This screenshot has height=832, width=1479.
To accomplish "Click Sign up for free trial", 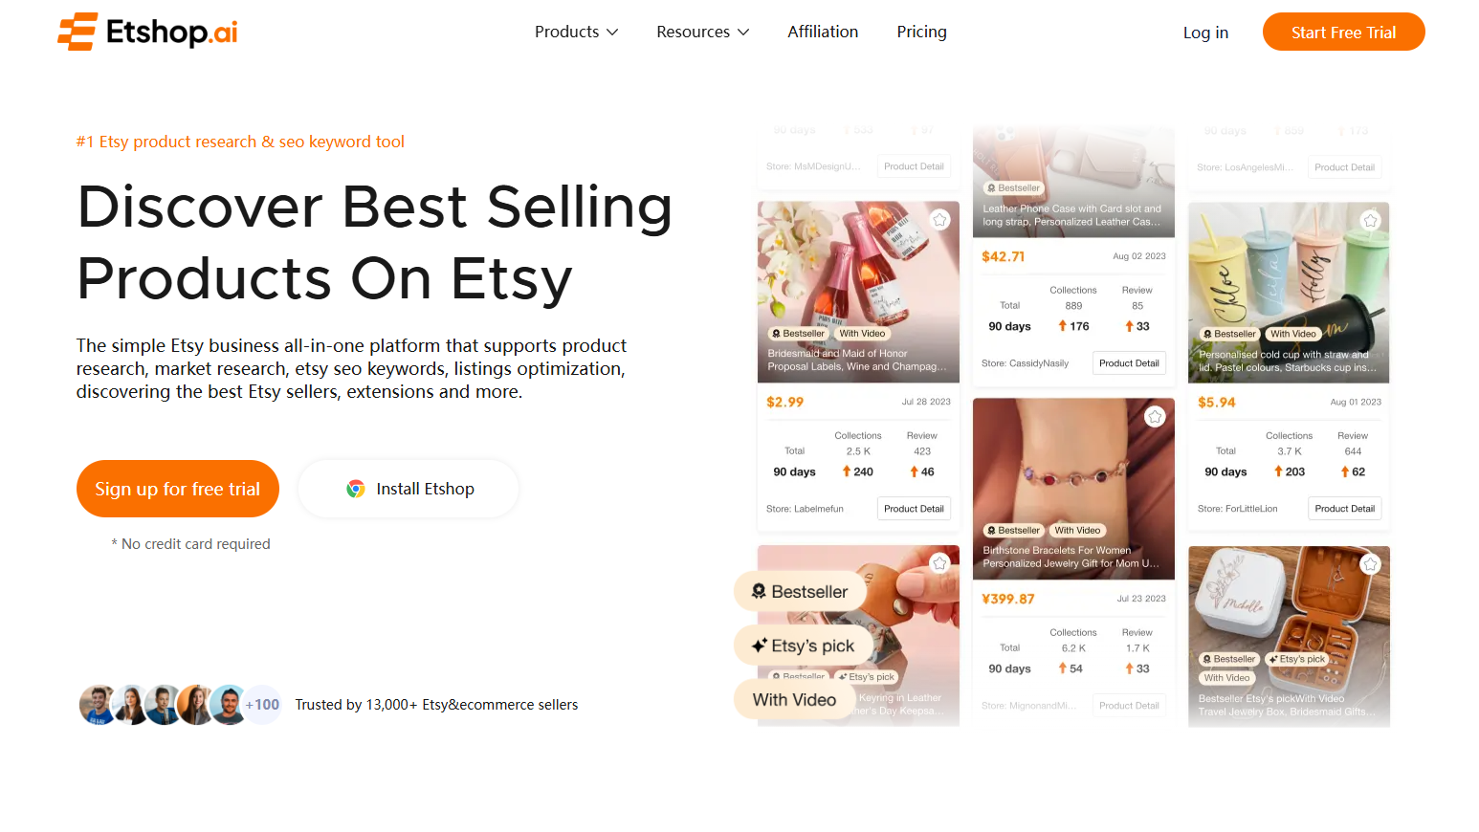I will pyautogui.click(x=178, y=489).
